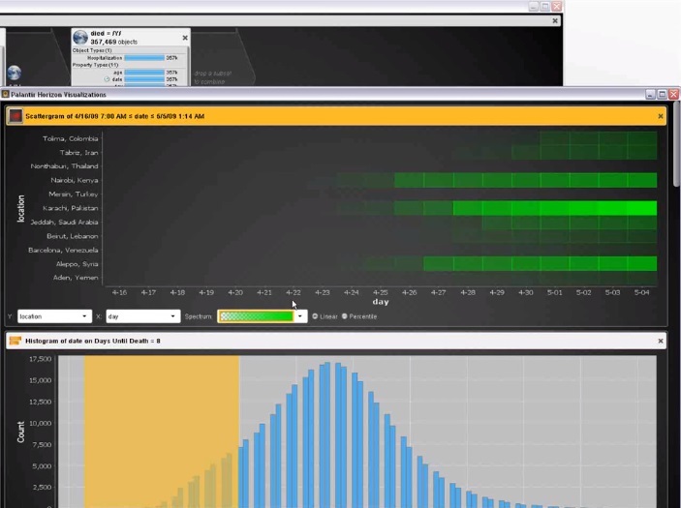
Task: Close the Palantir Horizon Visualizations window
Action: [x=673, y=94]
